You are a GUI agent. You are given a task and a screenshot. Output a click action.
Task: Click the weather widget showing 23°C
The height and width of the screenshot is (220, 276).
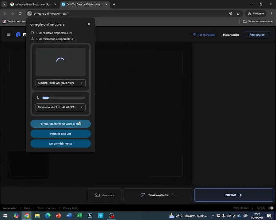tap(188, 216)
